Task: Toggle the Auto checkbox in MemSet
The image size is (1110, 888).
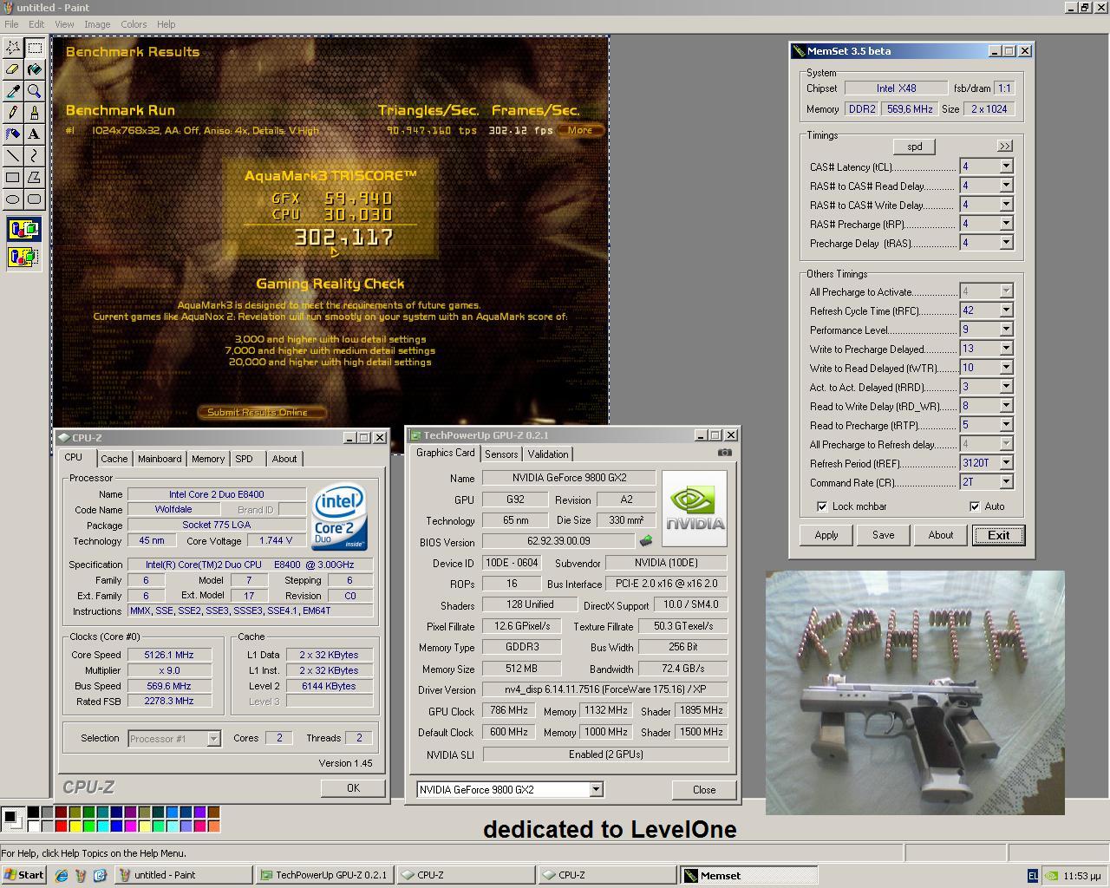Action: point(975,506)
